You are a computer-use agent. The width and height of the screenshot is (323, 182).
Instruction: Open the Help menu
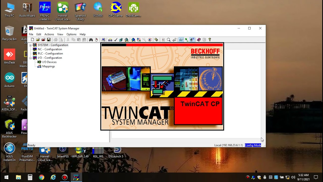[83, 34]
